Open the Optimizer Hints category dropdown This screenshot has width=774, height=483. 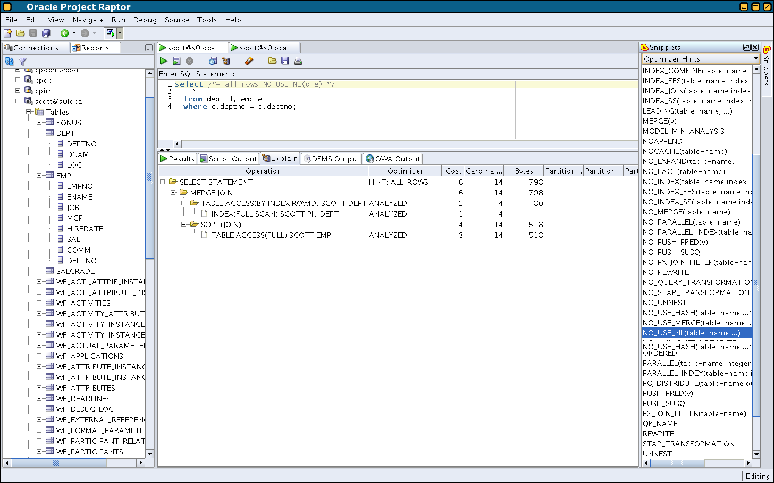755,59
